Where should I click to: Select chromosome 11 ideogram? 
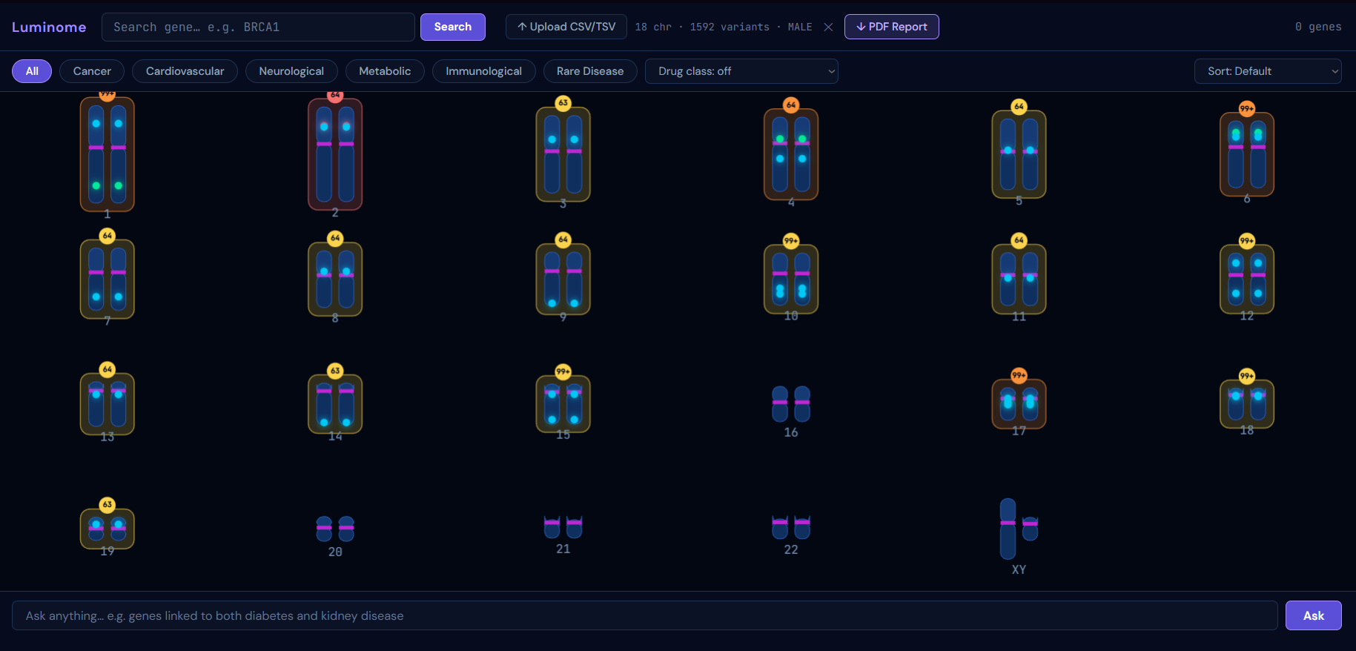1019,279
